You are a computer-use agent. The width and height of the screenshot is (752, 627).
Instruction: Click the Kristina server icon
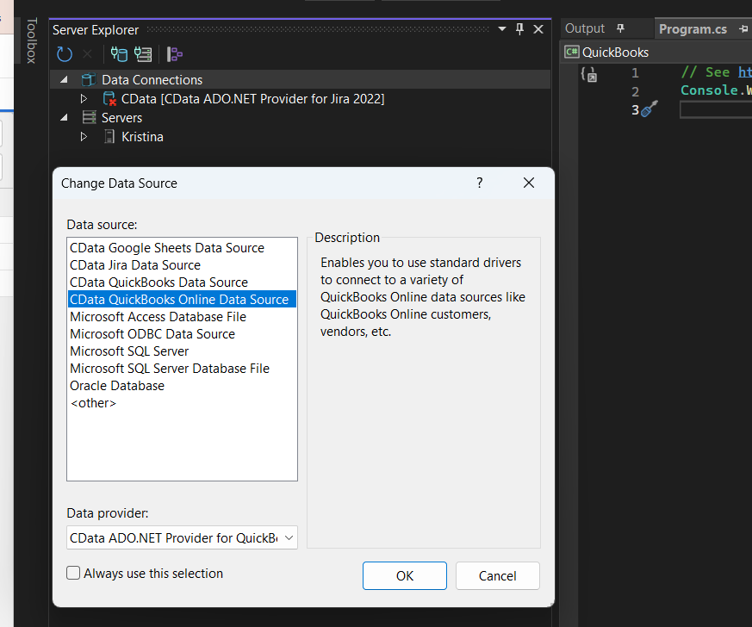pyautogui.click(x=109, y=137)
